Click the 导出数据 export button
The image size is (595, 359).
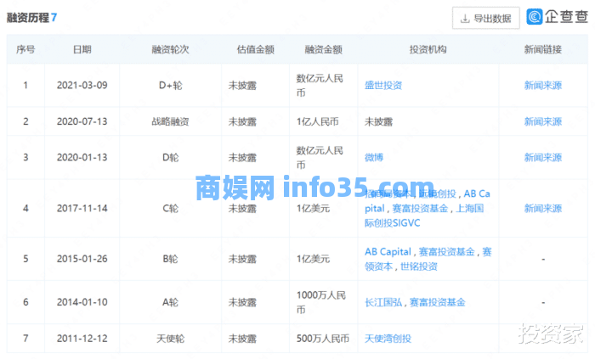click(485, 18)
